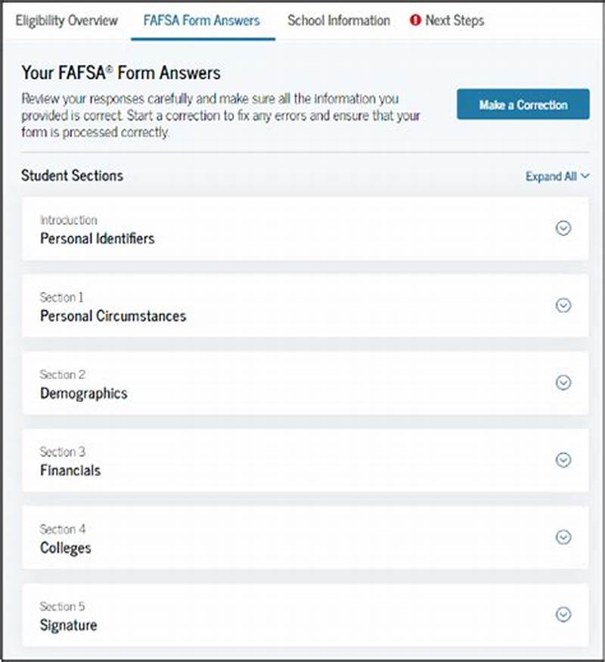Viewport: 605px width, 662px height.
Task: Select the FAFSA Form Answers tab
Action: coord(200,21)
